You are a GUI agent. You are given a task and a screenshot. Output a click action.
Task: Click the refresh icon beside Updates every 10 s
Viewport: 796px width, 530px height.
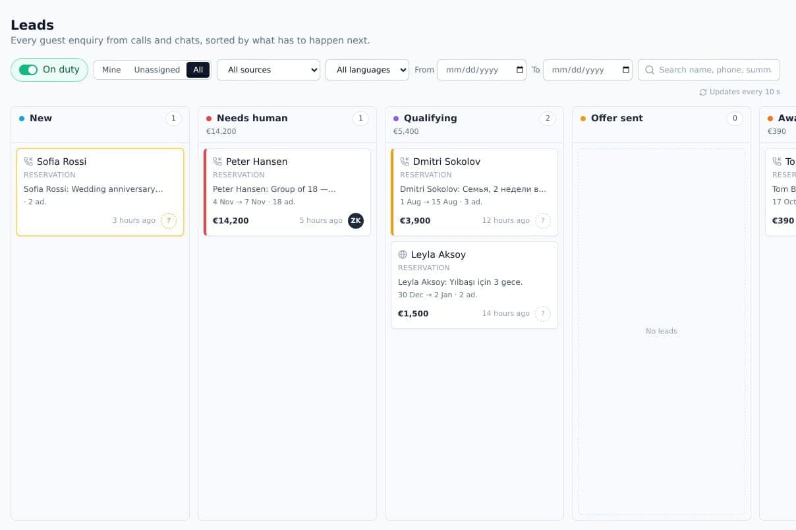click(703, 92)
